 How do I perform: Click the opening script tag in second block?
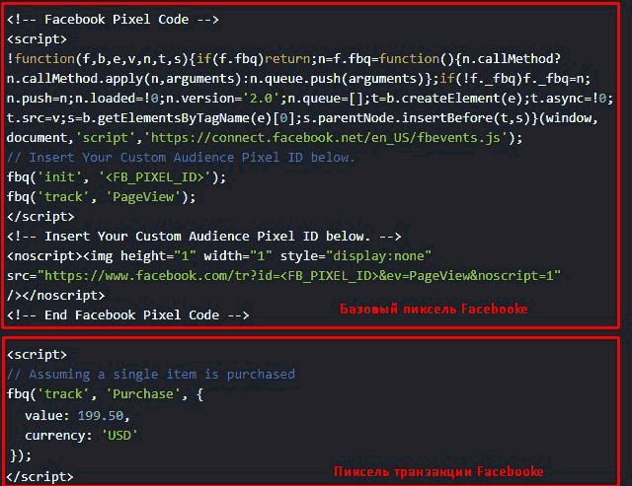(37, 355)
